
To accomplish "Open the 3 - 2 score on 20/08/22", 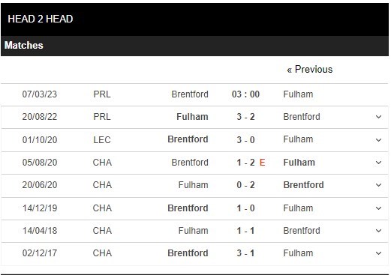I will (245, 117).
